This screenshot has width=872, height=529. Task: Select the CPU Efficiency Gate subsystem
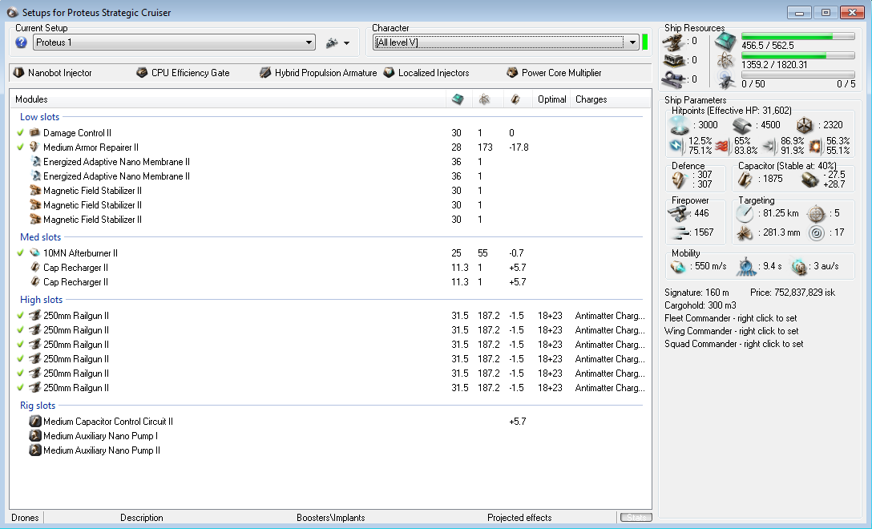coord(183,73)
